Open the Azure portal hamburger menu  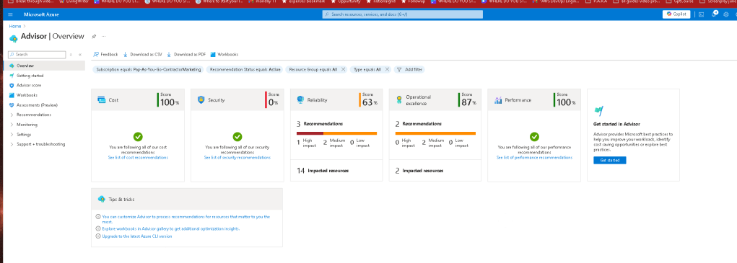(x=10, y=14)
